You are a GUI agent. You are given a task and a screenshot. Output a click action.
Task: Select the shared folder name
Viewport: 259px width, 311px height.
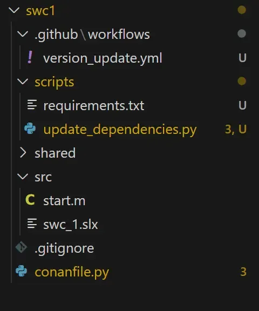click(55, 153)
